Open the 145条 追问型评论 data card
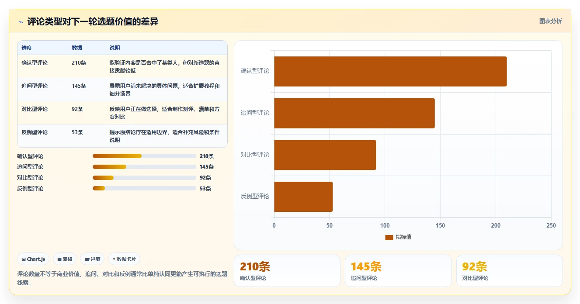580x304 pixels. [x=398, y=271]
